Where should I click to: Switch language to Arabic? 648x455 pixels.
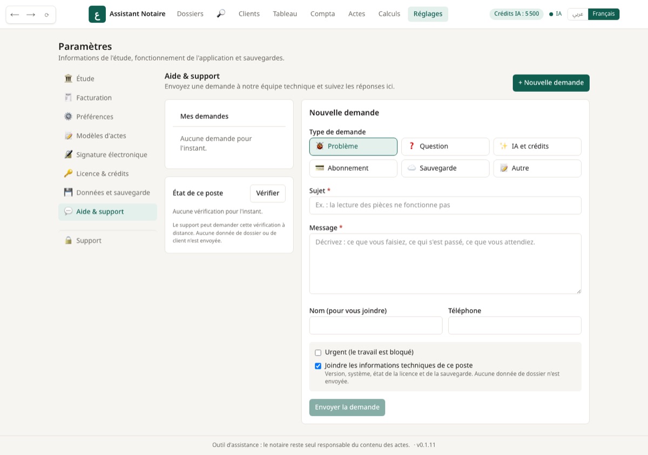coord(578,14)
